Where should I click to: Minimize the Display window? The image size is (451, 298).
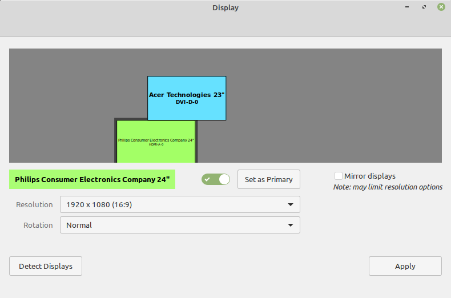tap(407, 7)
